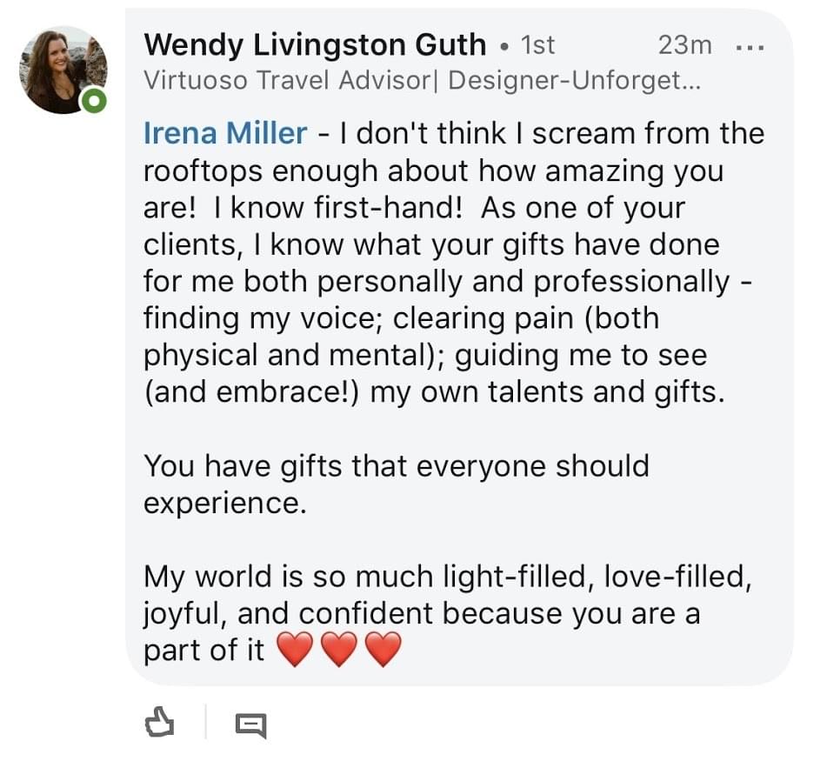Screen dimensions: 820x768
Task: Click the green online status indicator
Action: (94, 102)
